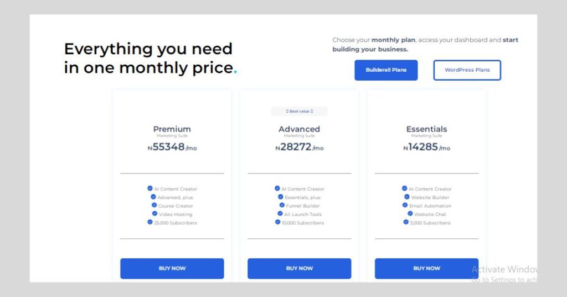The height and width of the screenshot is (297, 567).
Task: Click the All Launch Tools checkmark icon
Action: 280,214
